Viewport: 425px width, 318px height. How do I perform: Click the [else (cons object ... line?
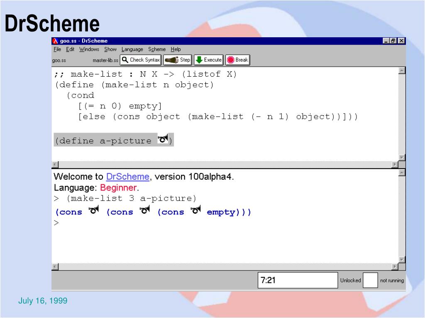pos(218,117)
